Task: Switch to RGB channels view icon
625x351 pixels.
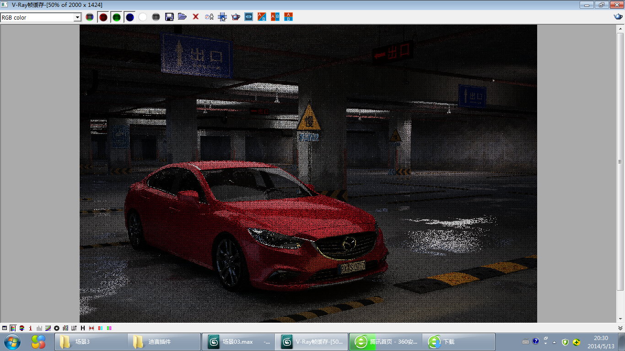Action: pos(90,17)
